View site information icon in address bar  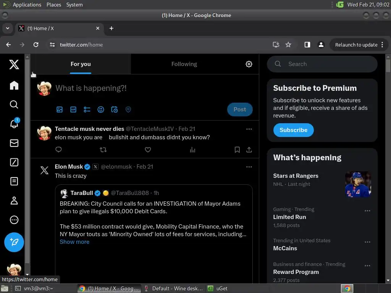(52, 45)
